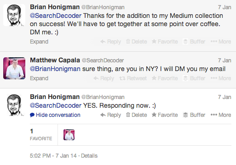Delete the 'YES. Responding now' tweet

pos(137,115)
